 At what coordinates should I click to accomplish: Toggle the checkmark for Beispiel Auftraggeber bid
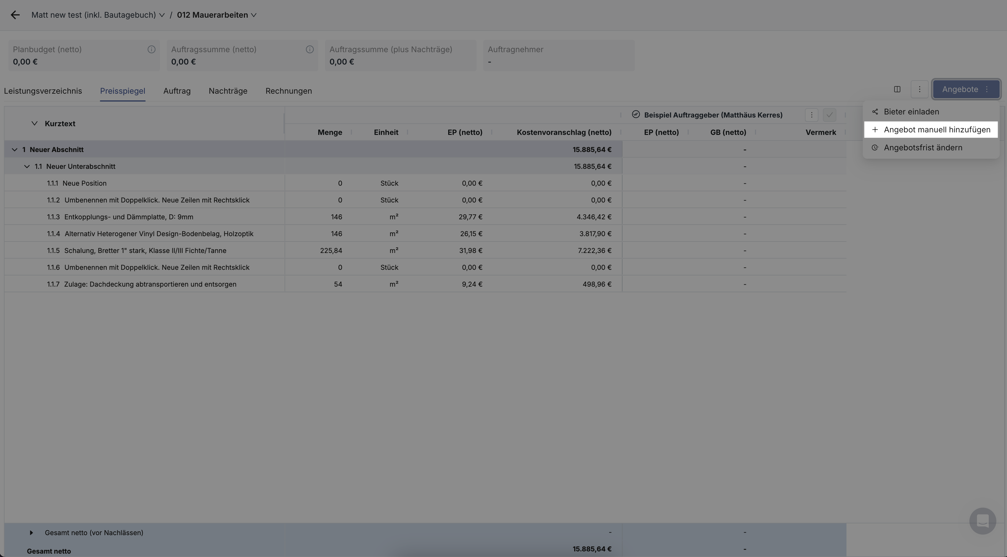(x=830, y=114)
